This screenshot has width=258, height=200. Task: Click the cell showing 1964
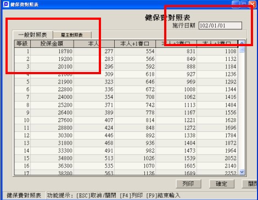click(x=217, y=151)
